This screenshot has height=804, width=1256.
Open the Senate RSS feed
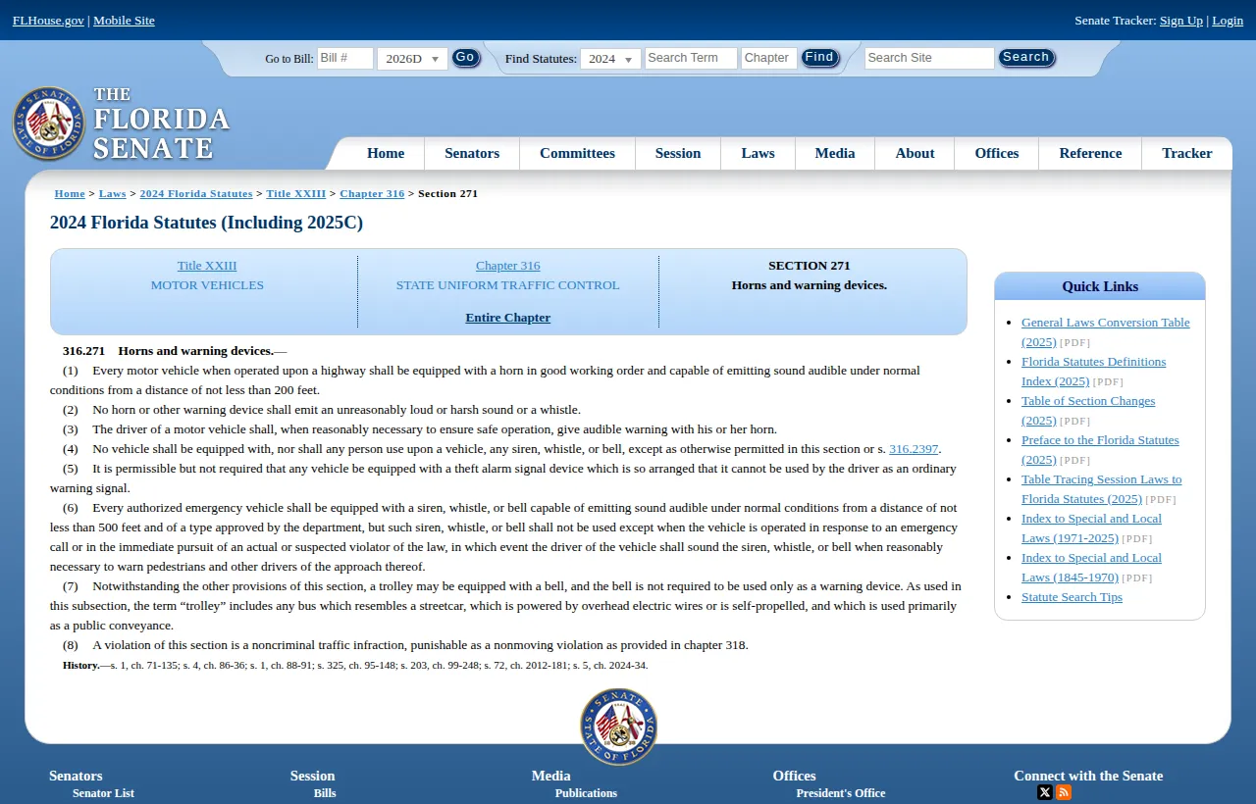click(x=1064, y=791)
